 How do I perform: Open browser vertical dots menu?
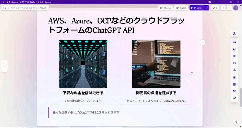[x=216, y=2]
